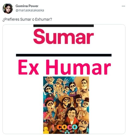Image resolution: width=129 pixels, height=136 pixels.
Task: Click the Gomina Power display name
Action: (27, 6)
